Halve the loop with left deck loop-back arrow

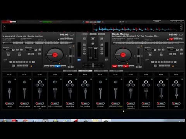click(11, 62)
